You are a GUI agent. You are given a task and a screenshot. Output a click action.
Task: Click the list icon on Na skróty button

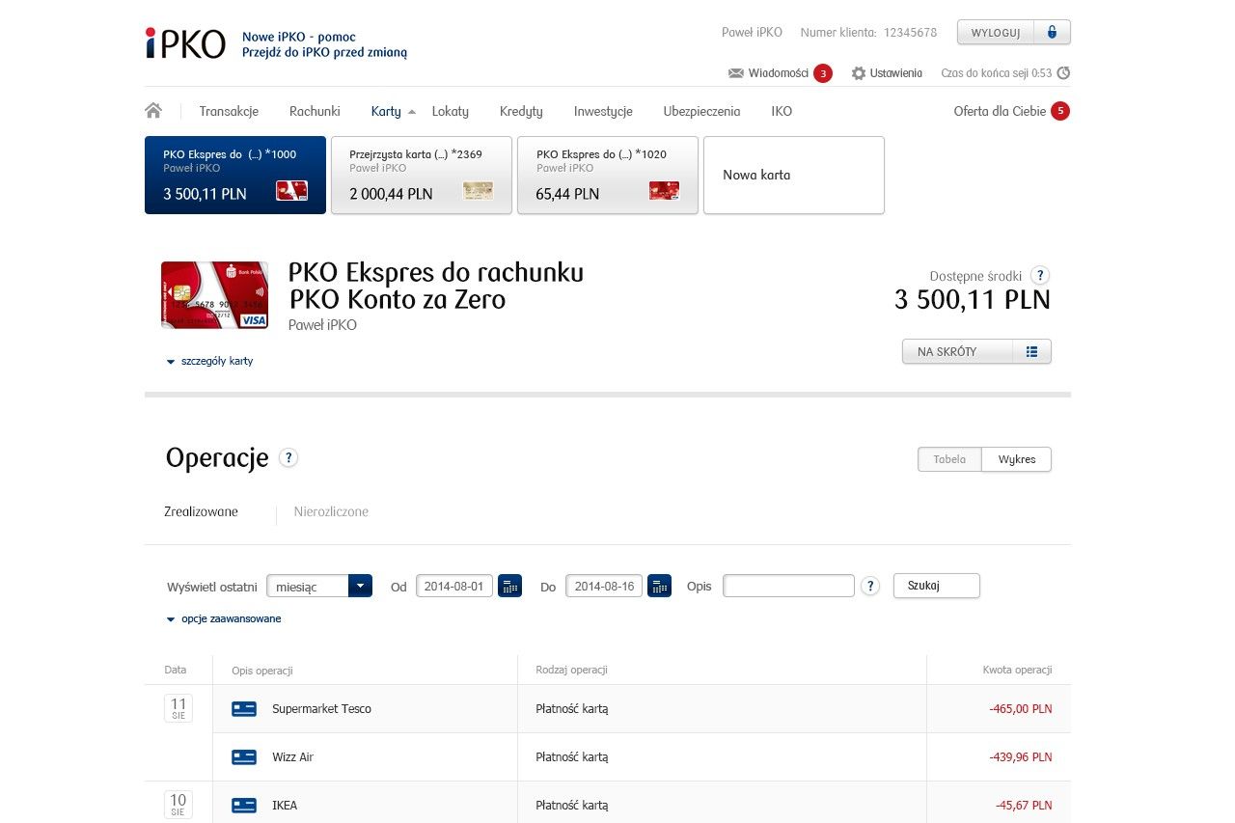(1032, 352)
